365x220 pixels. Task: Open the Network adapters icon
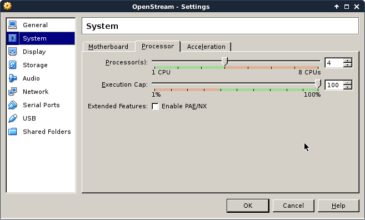click(13, 92)
